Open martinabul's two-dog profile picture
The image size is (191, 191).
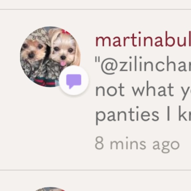(x=50, y=57)
